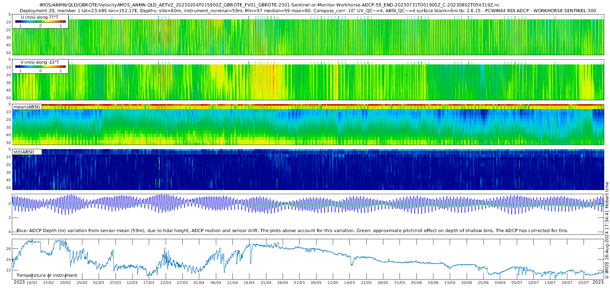This screenshot has width=610, height=288.
Task: Click the file path title at top
Action: click(x=269, y=5)
